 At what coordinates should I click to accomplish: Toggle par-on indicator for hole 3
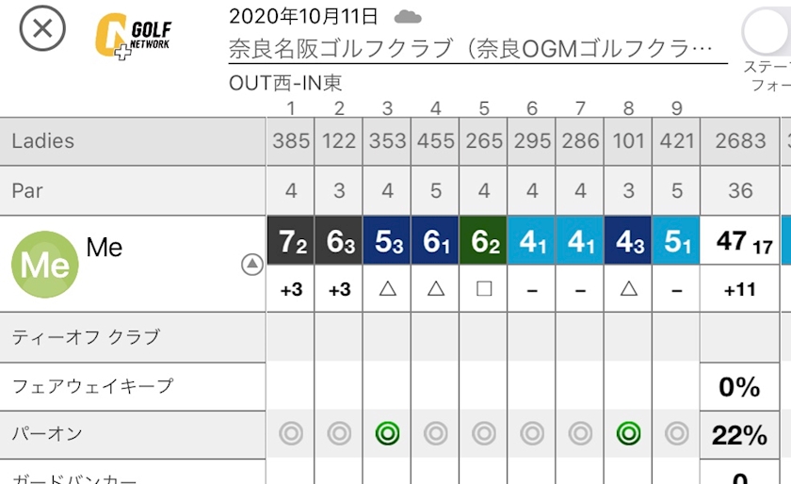click(387, 433)
